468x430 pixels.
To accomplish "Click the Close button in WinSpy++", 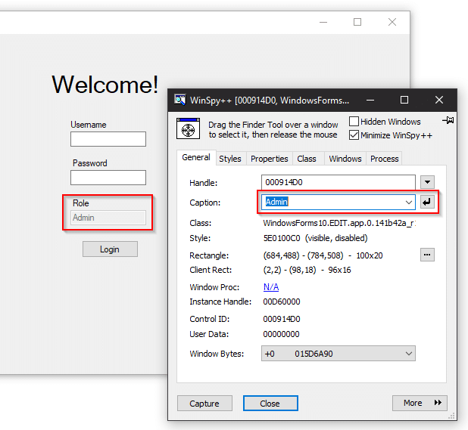I will pyautogui.click(x=270, y=404).
